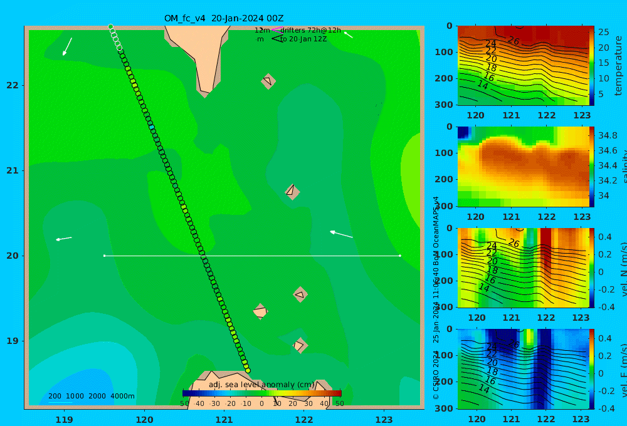Click the small island near latitude 20.7
The height and width of the screenshot is (426, 627).
click(x=292, y=192)
